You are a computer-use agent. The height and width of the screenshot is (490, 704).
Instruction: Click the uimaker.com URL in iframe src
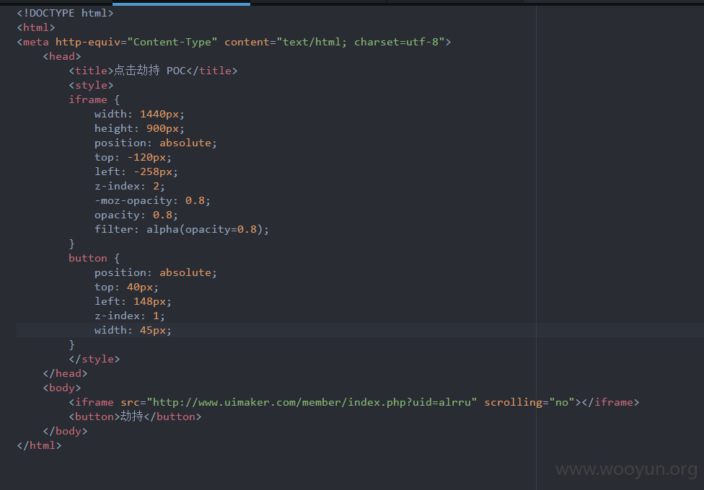coord(312,402)
